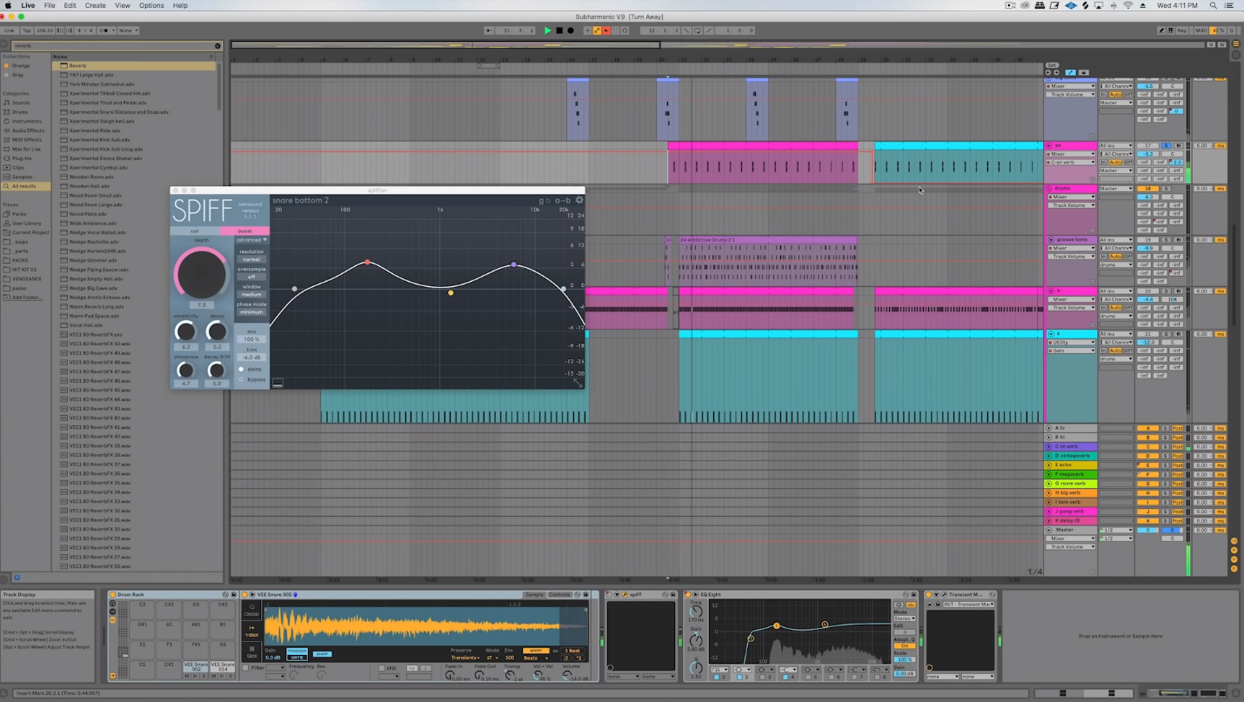
Task: Open SPIFF oversample selector
Action: point(251,277)
